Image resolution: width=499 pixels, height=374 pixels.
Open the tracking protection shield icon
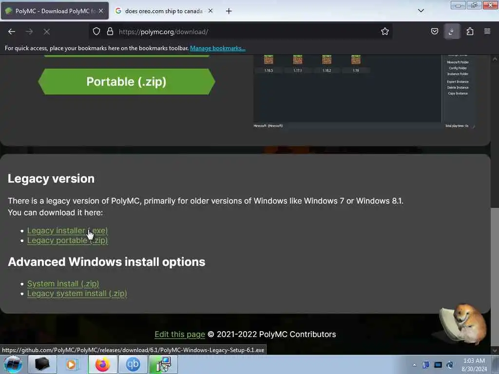(96, 32)
